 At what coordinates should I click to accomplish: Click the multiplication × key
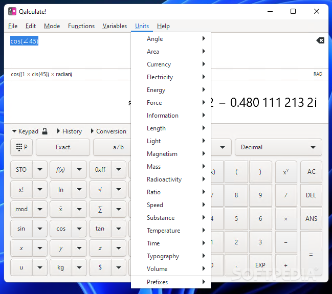pos(286,219)
